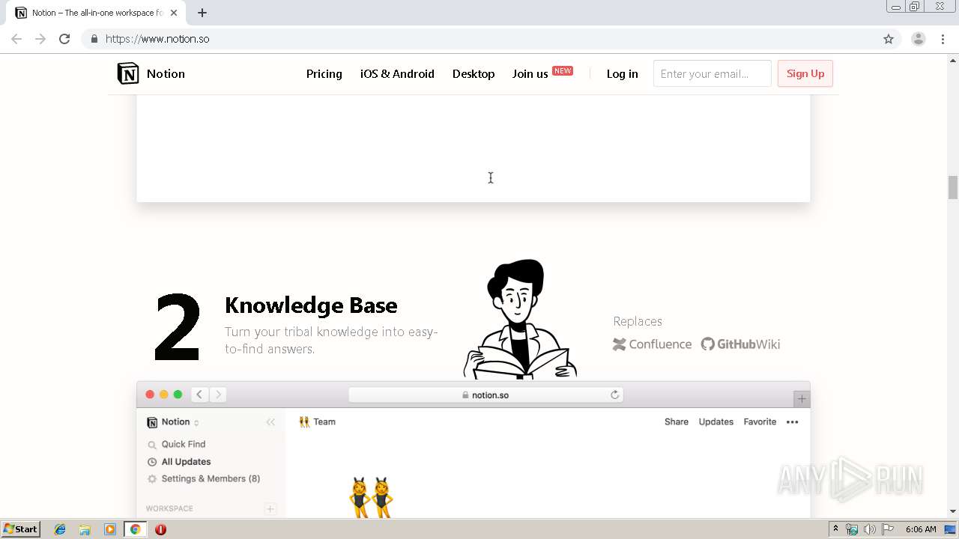
Task: Click the red close dot in mockup
Action: point(150,395)
